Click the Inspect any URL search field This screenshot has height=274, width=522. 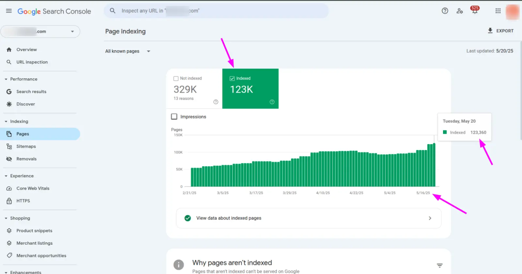tap(216, 11)
